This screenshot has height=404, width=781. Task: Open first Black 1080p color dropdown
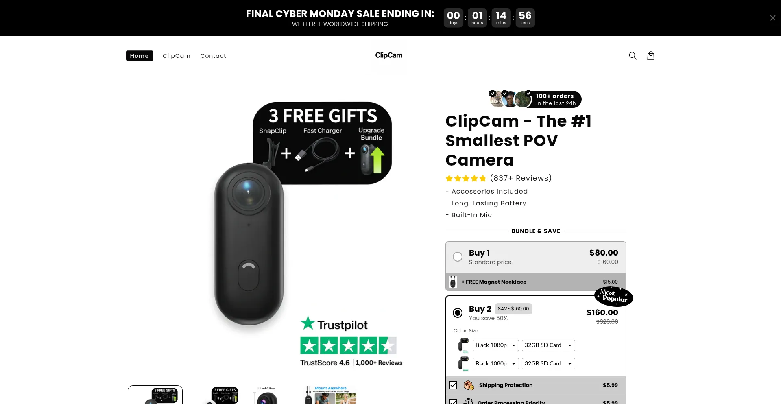click(x=495, y=345)
